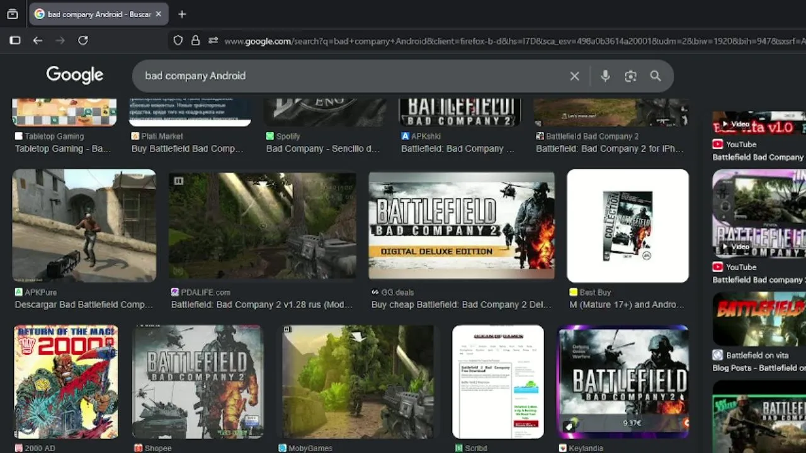Screen dimensions: 806x453
Task: Open Battlefield Bad Company 2 for iPhone result
Action: [x=610, y=148]
